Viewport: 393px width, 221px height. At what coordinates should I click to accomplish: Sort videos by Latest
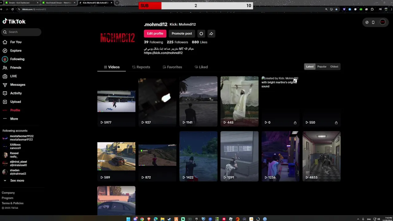tap(310, 67)
